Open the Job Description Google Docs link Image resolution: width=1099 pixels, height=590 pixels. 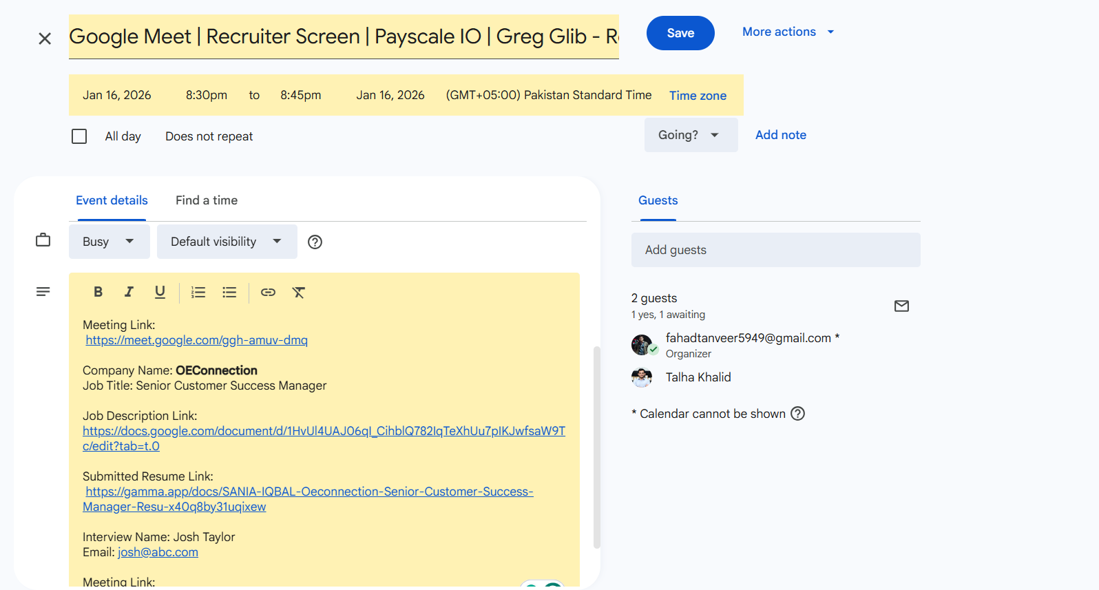click(324, 439)
